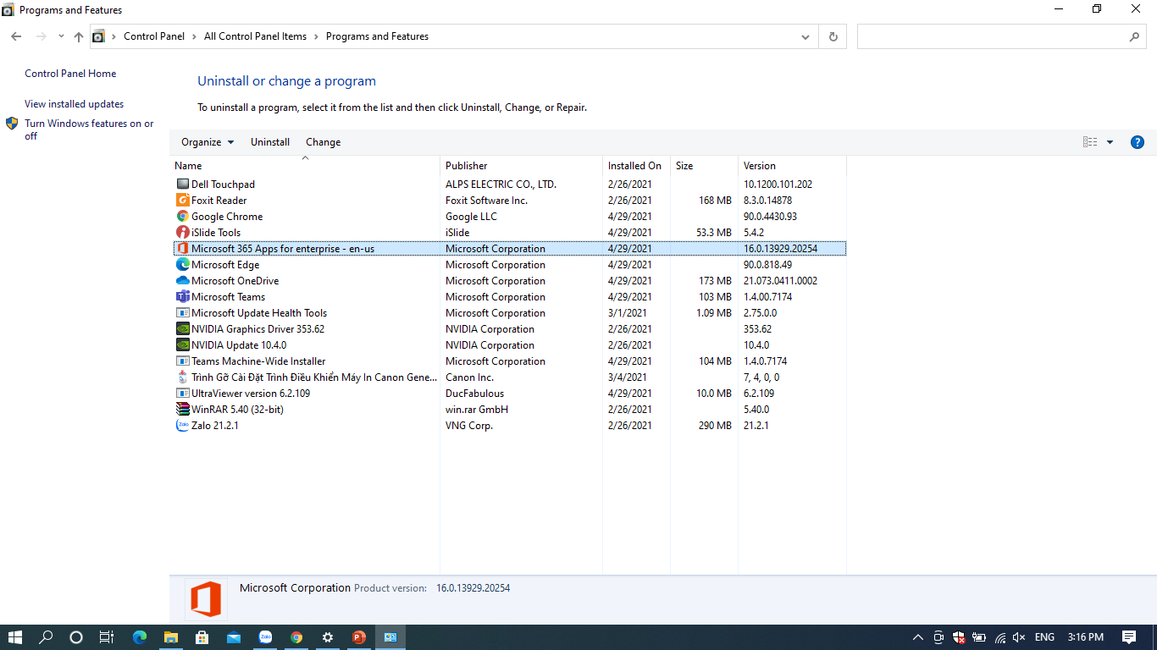The height and width of the screenshot is (650, 1157).
Task: Click the ENG language indicator
Action: tap(1044, 637)
